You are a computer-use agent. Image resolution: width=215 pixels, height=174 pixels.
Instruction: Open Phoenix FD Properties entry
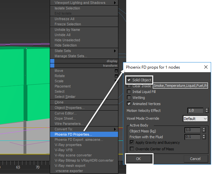pos(84,134)
